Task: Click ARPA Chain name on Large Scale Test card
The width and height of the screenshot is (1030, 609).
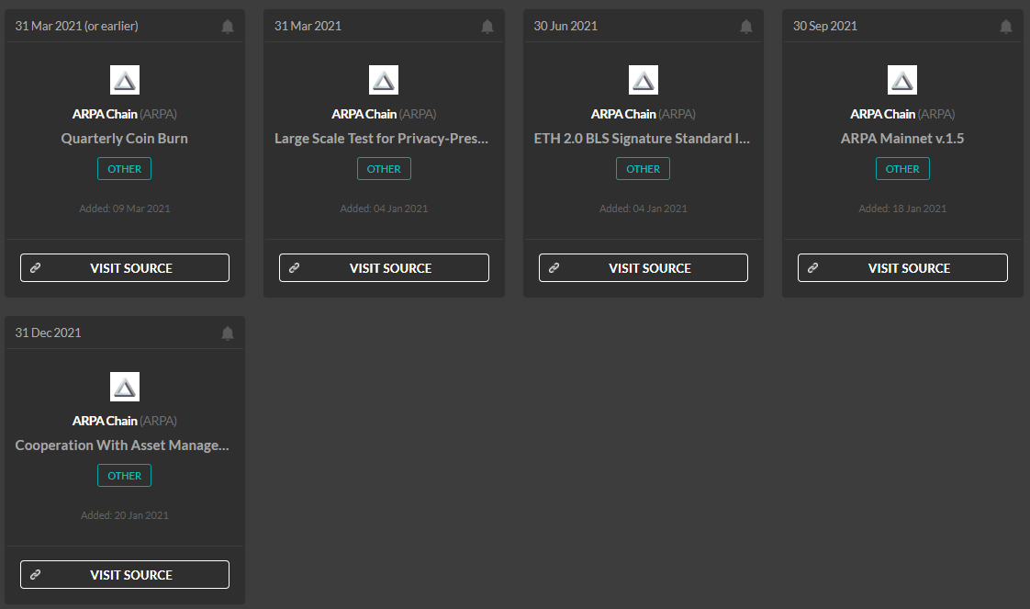Action: coord(364,114)
